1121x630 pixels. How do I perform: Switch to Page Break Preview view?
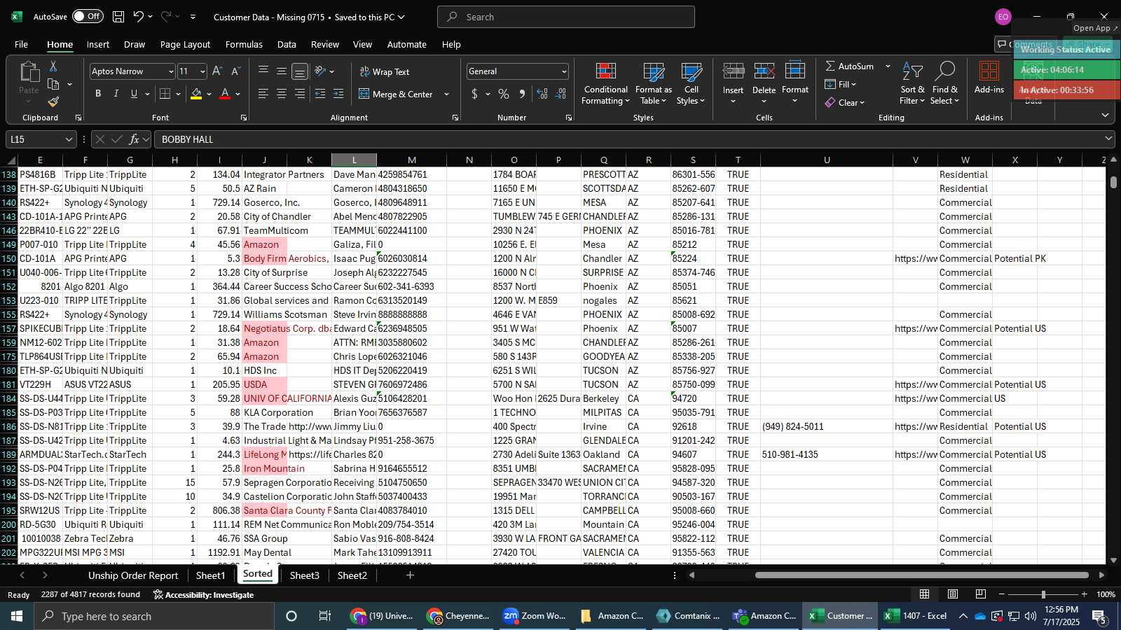(981, 594)
